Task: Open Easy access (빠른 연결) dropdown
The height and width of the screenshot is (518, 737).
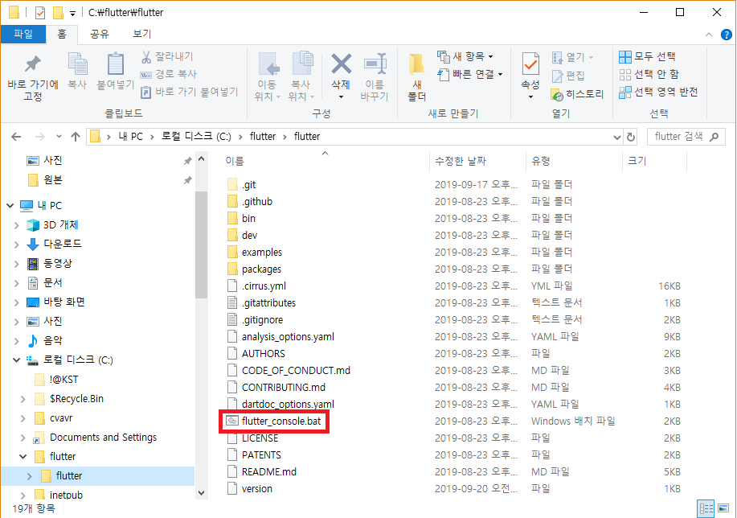Action: point(470,74)
